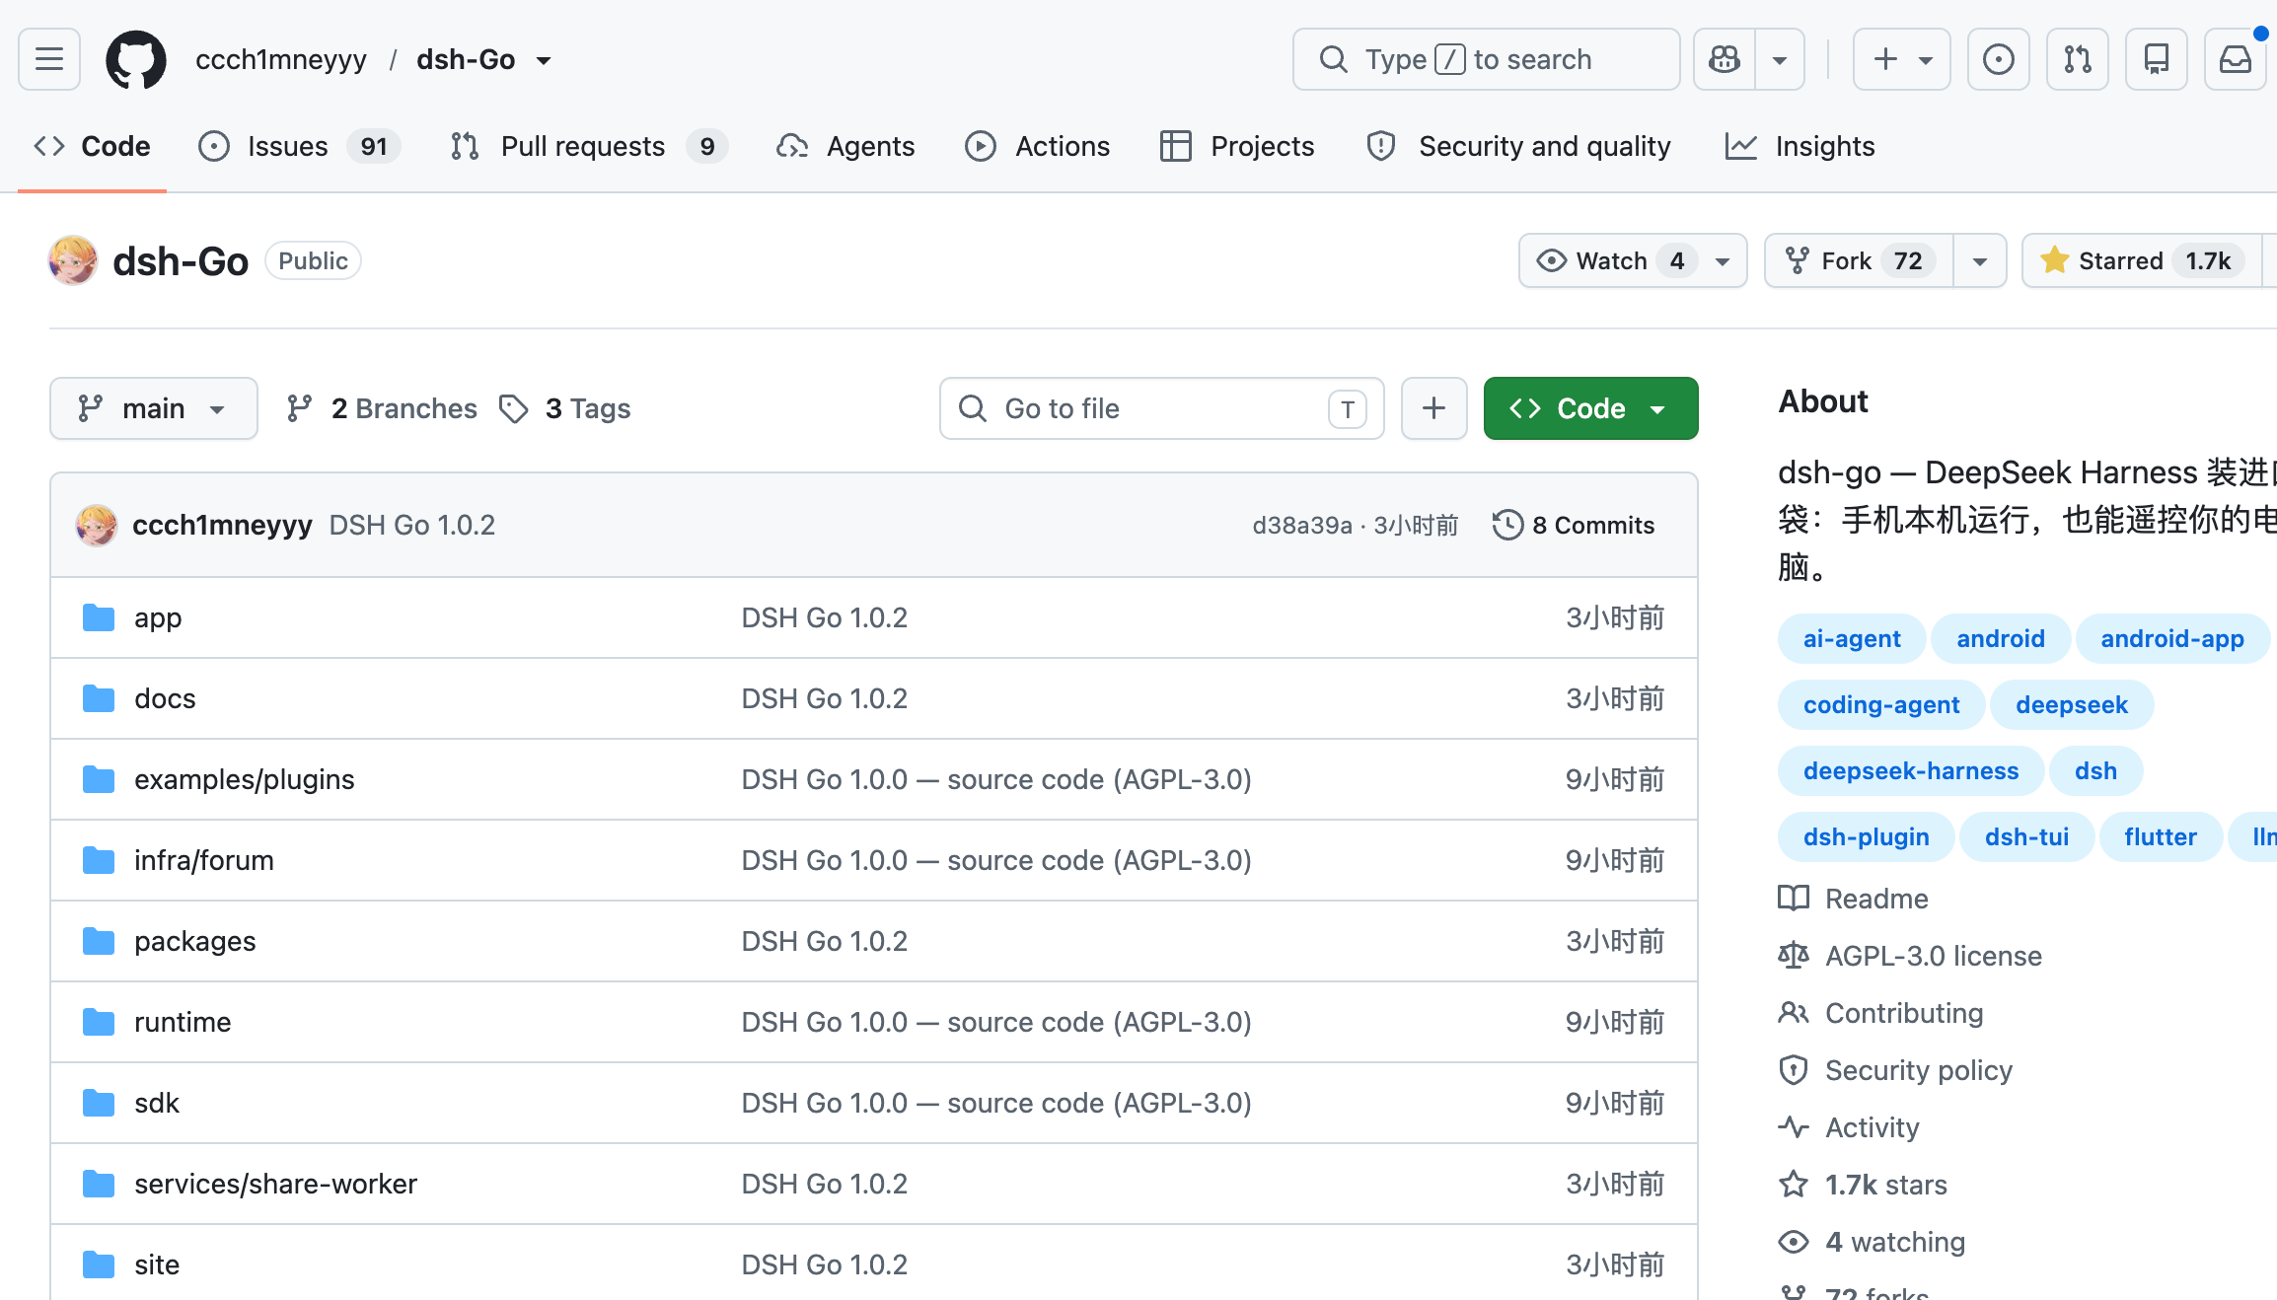The width and height of the screenshot is (2277, 1300).
Task: Open the docs folder
Action: (x=165, y=698)
